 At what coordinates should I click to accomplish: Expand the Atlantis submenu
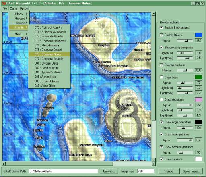pos(19,27)
